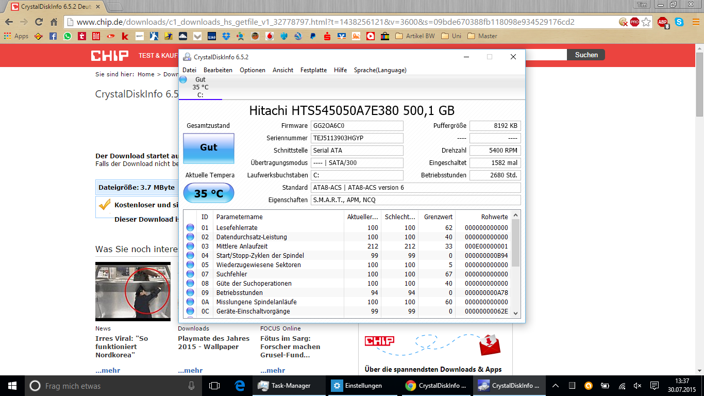This screenshot has height=396, width=704.
Task: Launch Microsoft Edge from the taskbar
Action: coord(240,386)
